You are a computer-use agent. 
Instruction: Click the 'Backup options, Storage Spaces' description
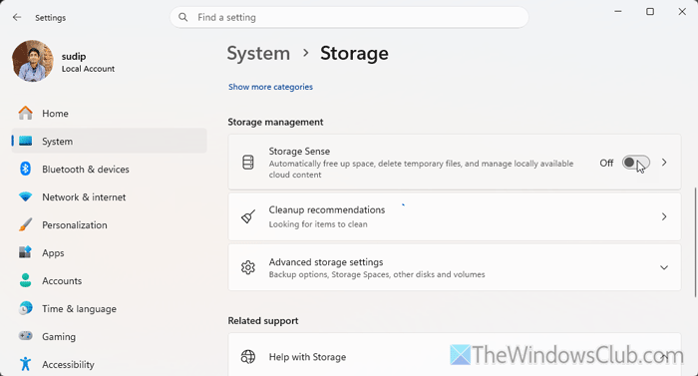(x=377, y=274)
